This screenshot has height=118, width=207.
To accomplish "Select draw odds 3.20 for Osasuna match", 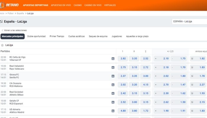I will click(134, 85).
